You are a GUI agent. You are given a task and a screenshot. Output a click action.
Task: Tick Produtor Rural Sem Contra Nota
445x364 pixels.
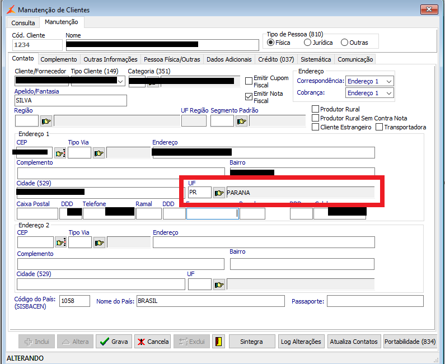pyautogui.click(x=315, y=118)
